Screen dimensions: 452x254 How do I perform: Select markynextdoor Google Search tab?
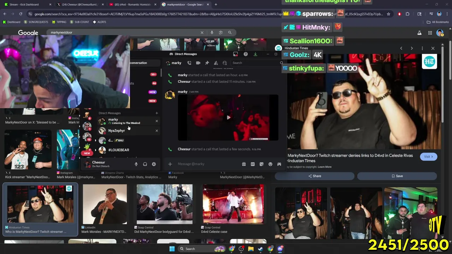pos(185,5)
